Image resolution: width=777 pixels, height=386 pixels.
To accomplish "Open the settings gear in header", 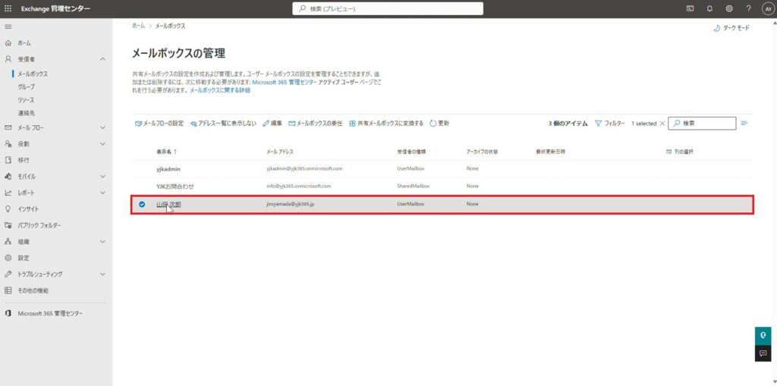I will (x=729, y=9).
